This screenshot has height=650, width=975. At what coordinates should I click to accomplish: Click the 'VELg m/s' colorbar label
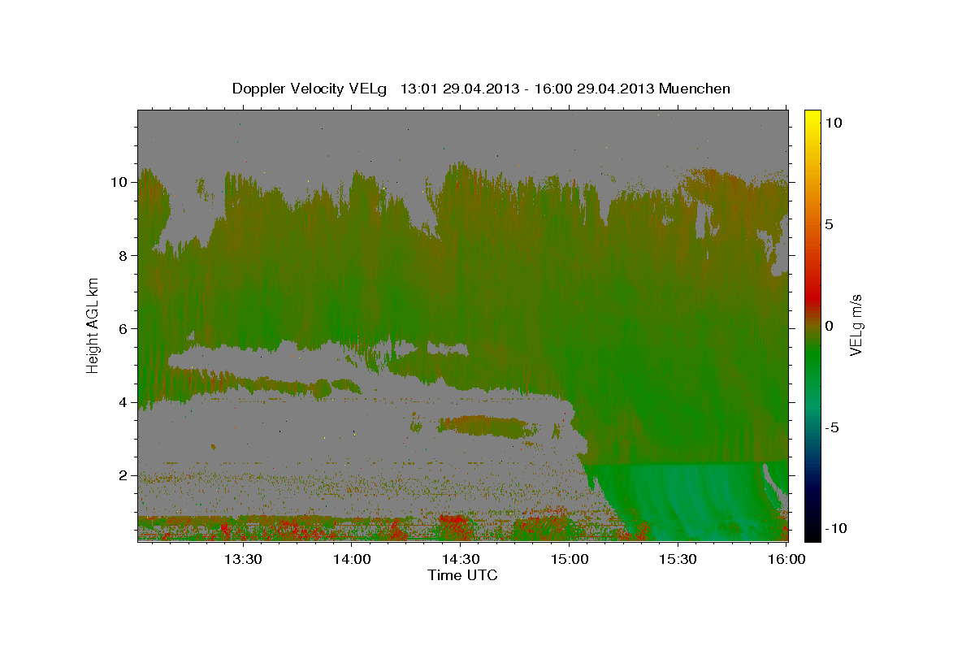click(x=856, y=325)
